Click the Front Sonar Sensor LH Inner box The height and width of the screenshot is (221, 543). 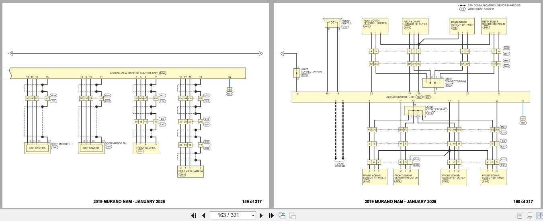point(494,177)
